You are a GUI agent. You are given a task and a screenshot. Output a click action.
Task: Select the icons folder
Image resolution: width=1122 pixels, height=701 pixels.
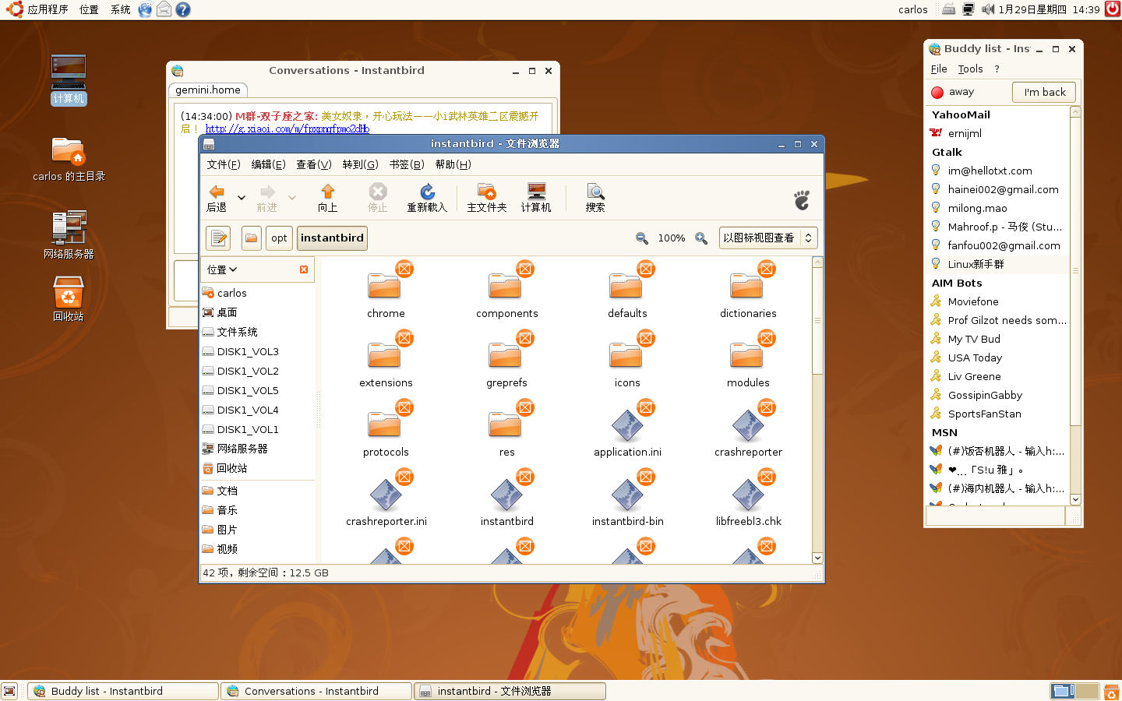(x=627, y=359)
